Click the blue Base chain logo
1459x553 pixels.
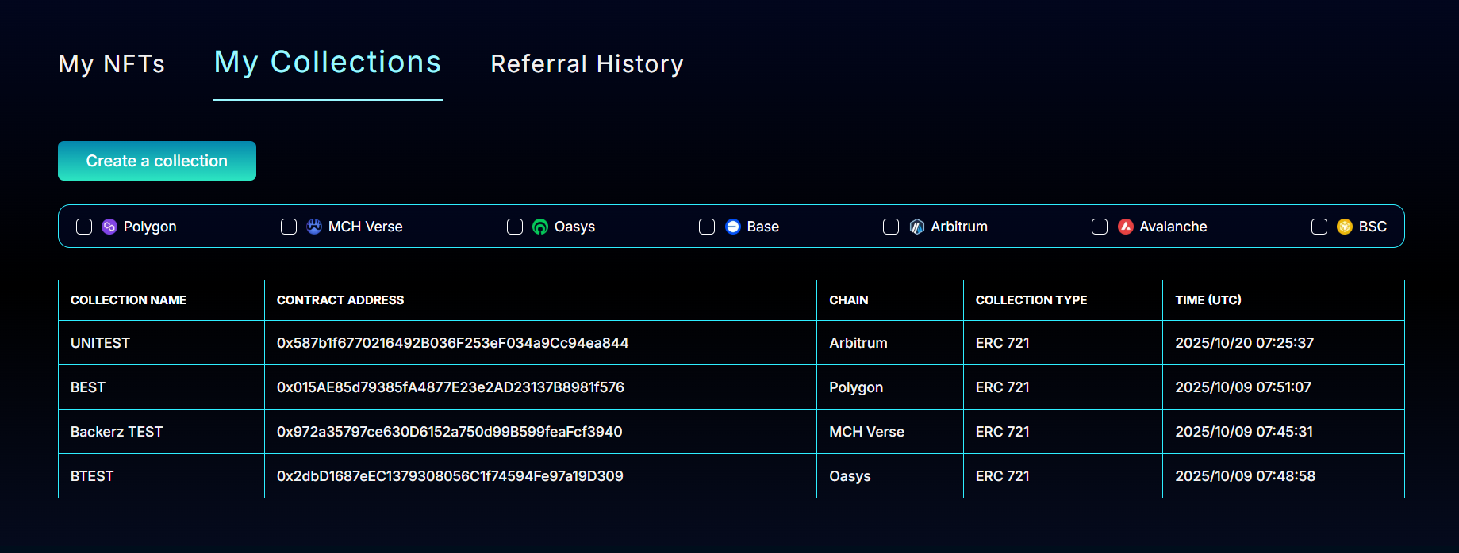point(733,227)
